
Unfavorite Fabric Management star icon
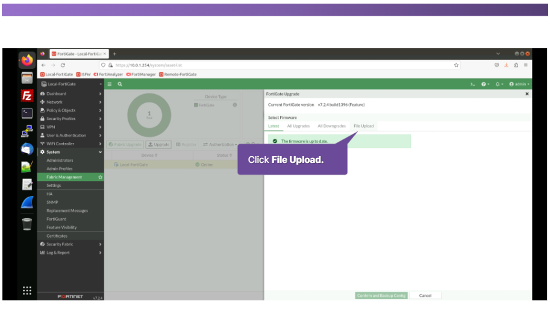pyautogui.click(x=101, y=177)
